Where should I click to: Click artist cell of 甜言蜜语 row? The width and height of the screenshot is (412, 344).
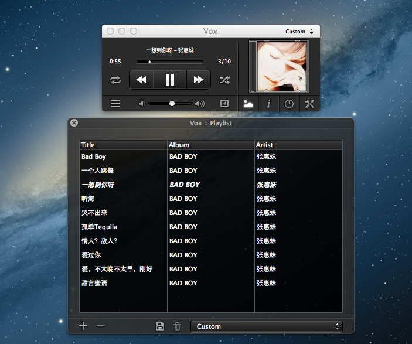click(x=266, y=283)
